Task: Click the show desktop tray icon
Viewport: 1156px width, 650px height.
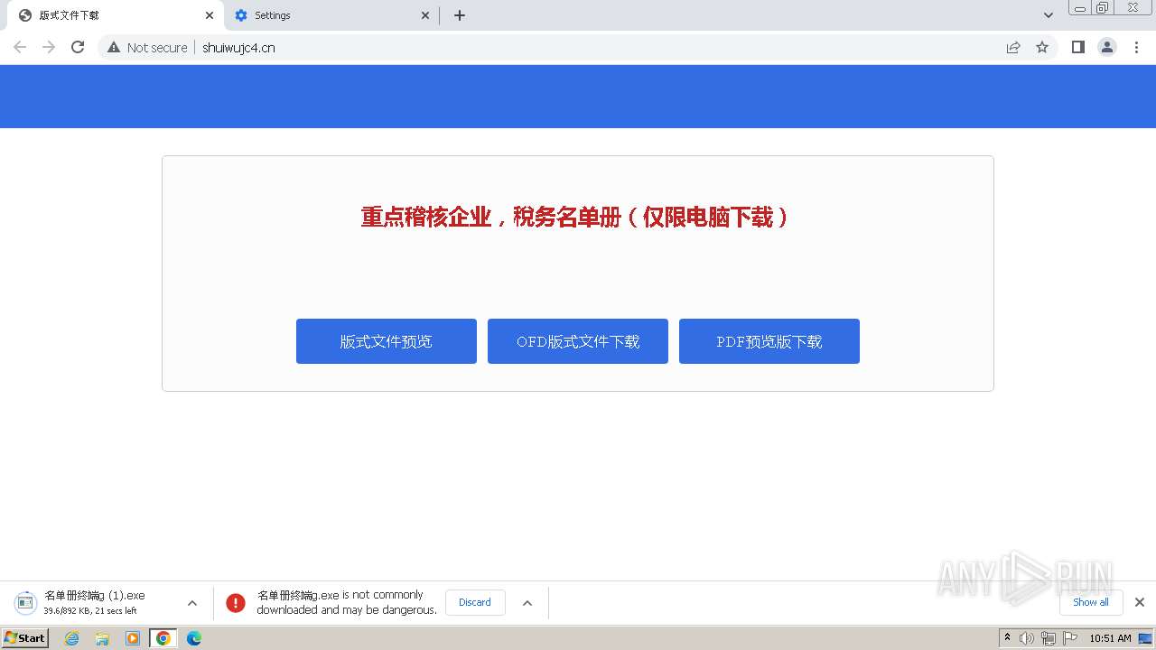Action: tap(1145, 638)
